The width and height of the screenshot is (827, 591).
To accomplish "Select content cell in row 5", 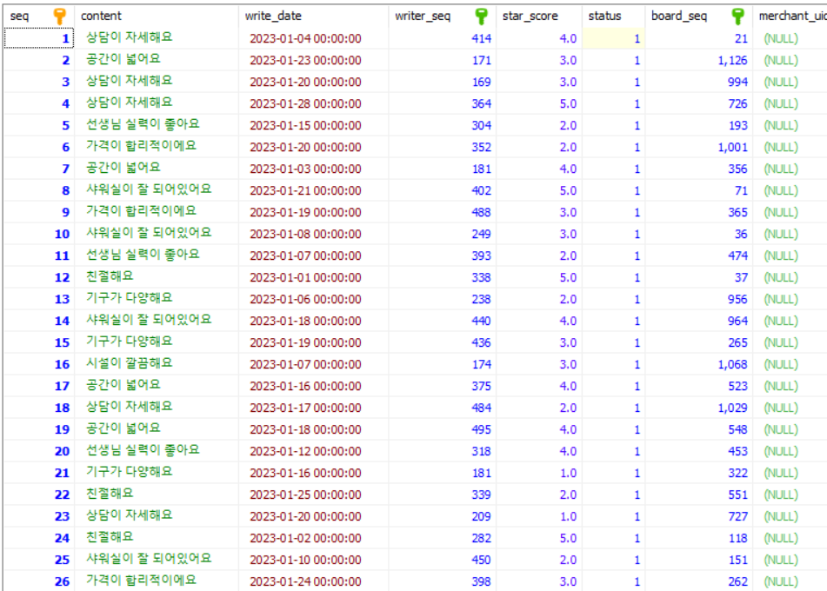I will tap(157, 125).
